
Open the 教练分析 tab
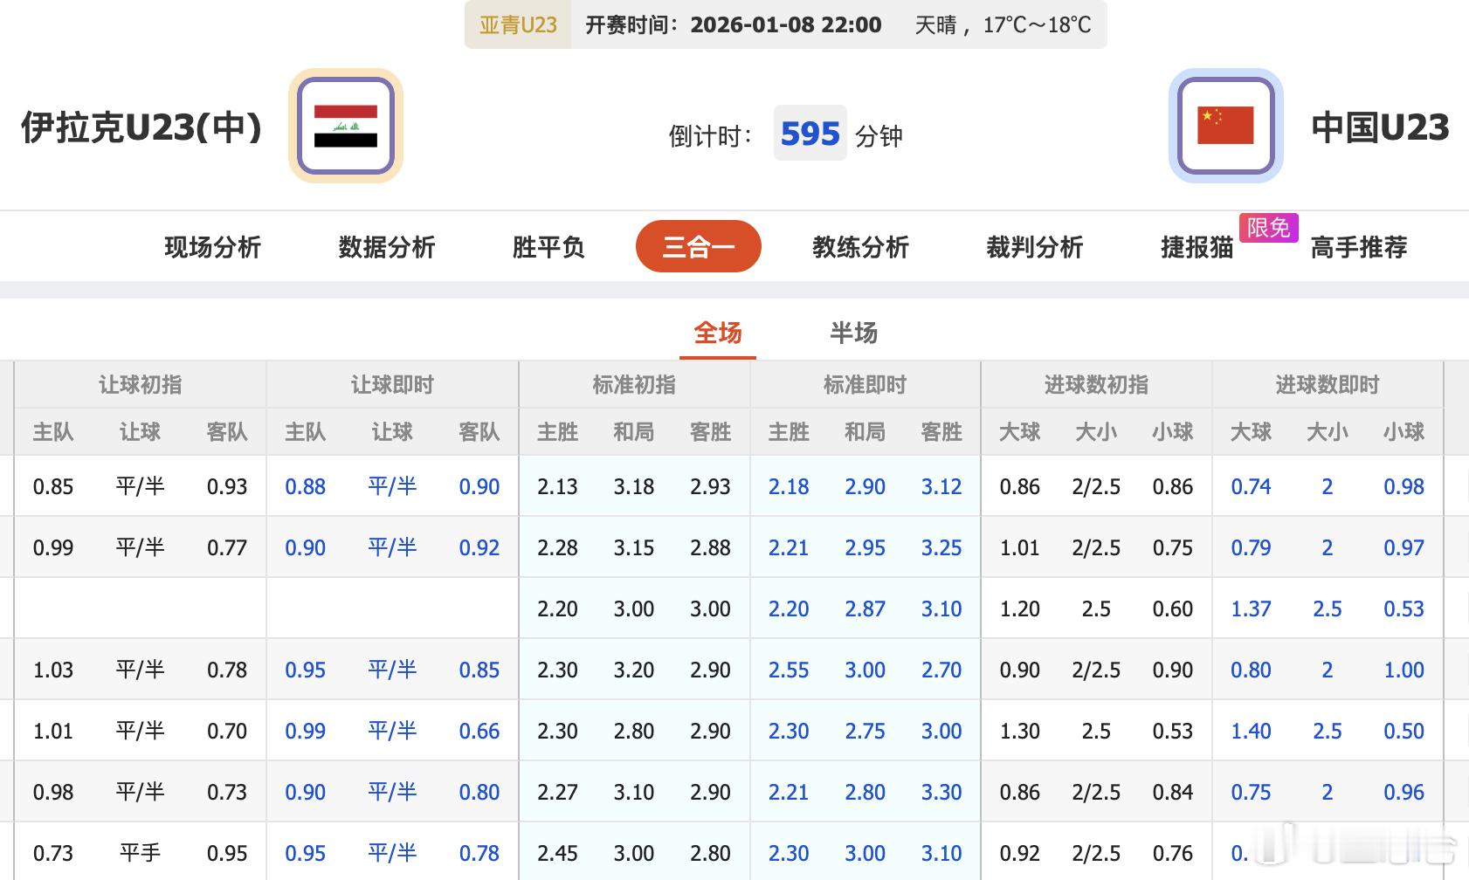859,248
